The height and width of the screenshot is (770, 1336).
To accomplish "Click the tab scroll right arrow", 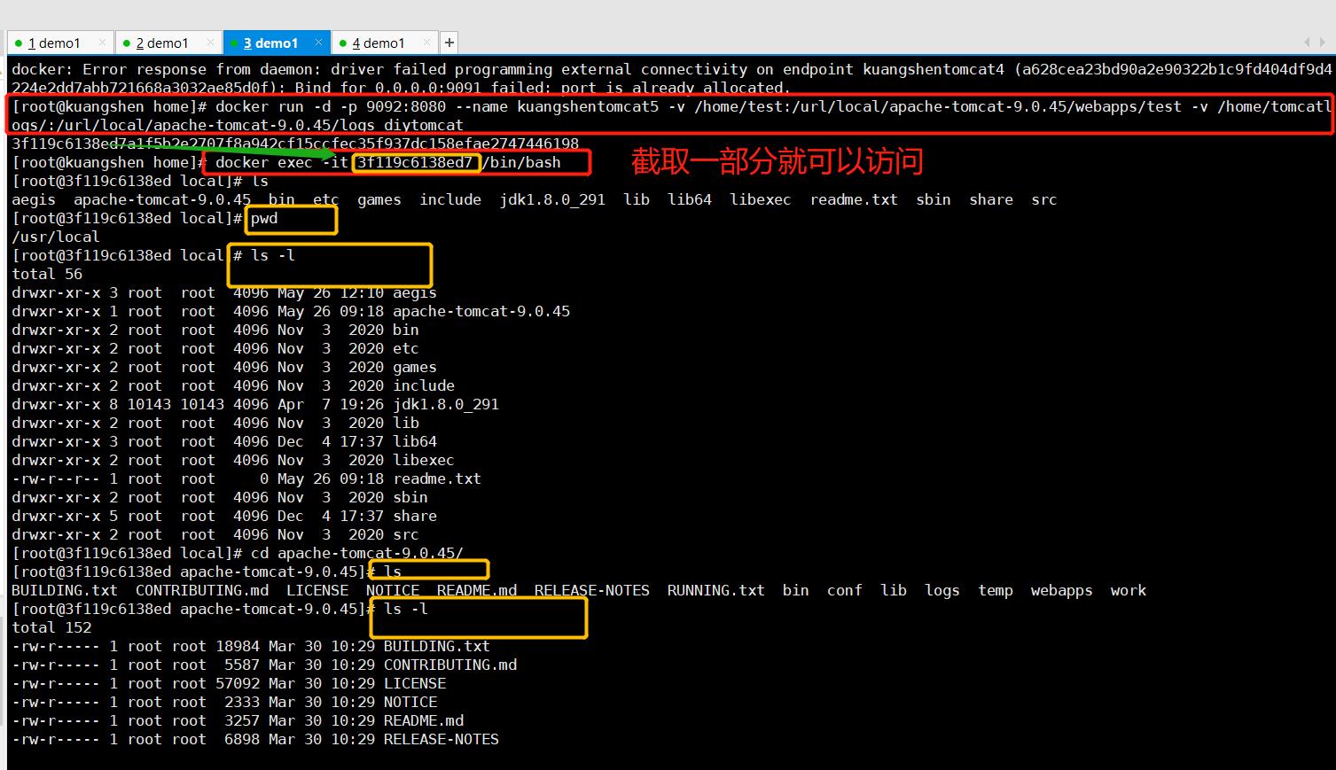I will (x=1321, y=43).
